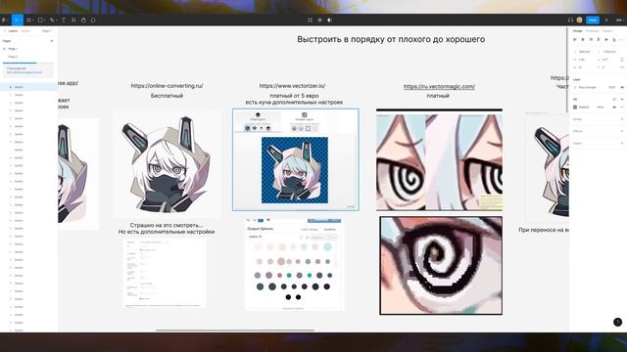Click the online-converting.ru link text
Screen dimensions: 627x352
[x=168, y=86]
